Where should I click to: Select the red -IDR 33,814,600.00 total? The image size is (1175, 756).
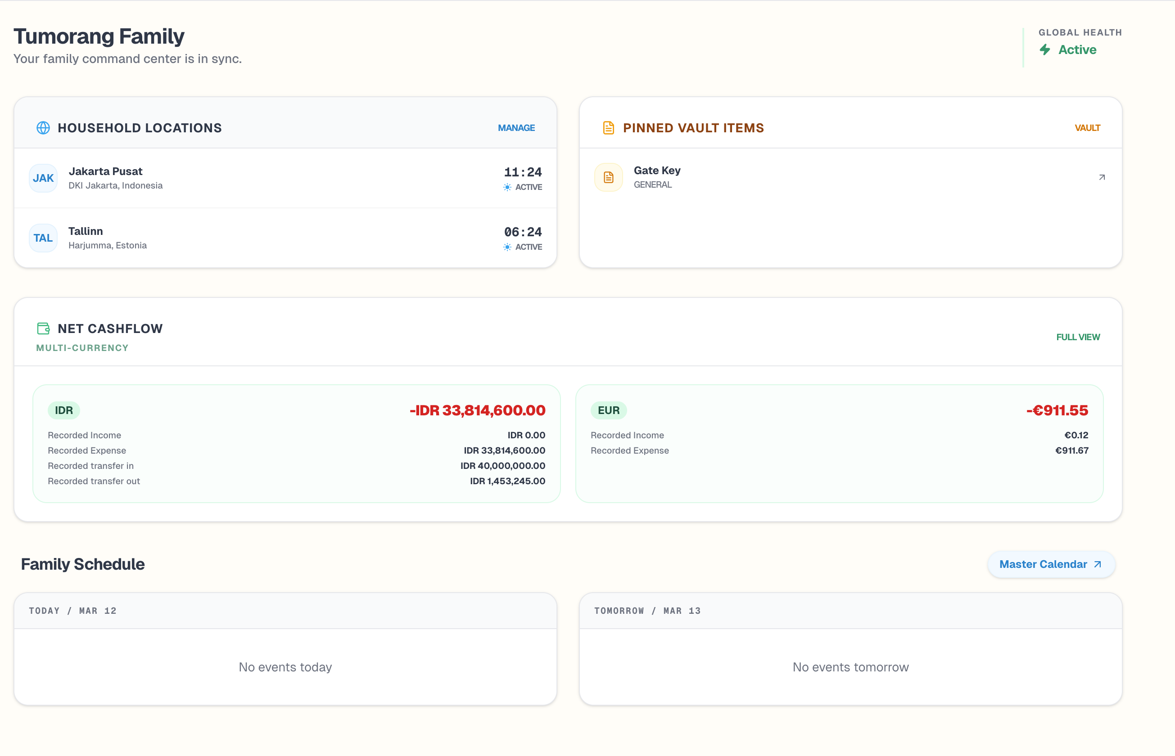coord(477,410)
